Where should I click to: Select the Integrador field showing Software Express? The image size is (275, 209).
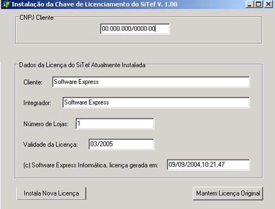tap(156, 102)
